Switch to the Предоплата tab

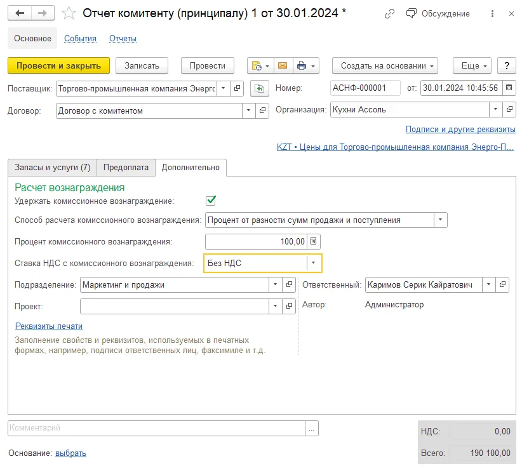[x=126, y=168]
